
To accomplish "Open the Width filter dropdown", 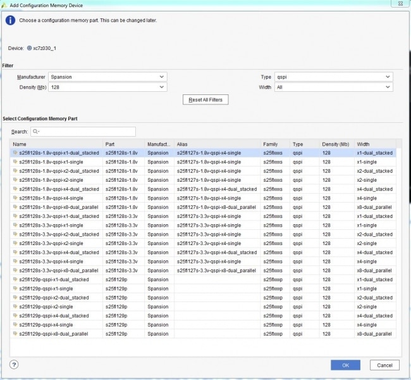I will 333,87.
